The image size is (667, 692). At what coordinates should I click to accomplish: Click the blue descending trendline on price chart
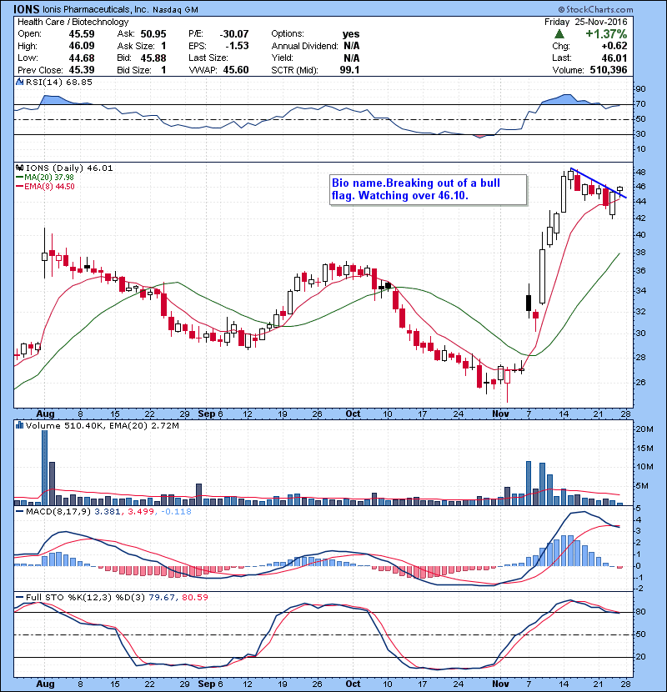598,183
